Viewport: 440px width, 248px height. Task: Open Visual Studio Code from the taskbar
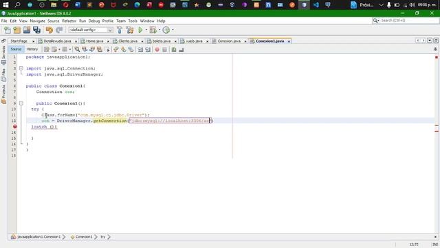tap(316, 5)
